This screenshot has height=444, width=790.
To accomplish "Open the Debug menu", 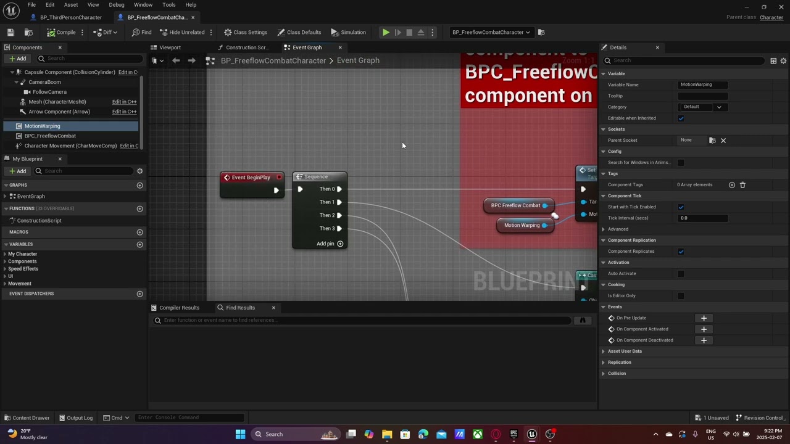I will tap(117, 5).
